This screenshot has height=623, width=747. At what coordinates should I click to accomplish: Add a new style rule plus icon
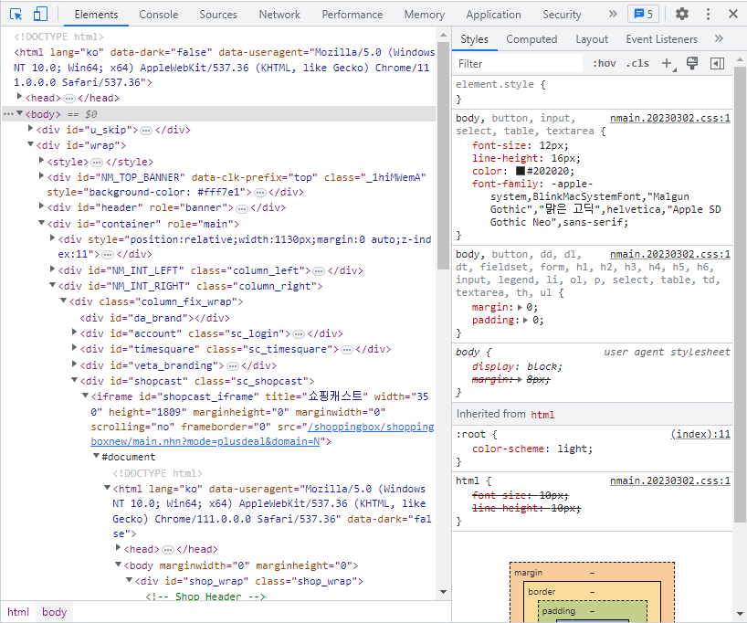click(668, 63)
